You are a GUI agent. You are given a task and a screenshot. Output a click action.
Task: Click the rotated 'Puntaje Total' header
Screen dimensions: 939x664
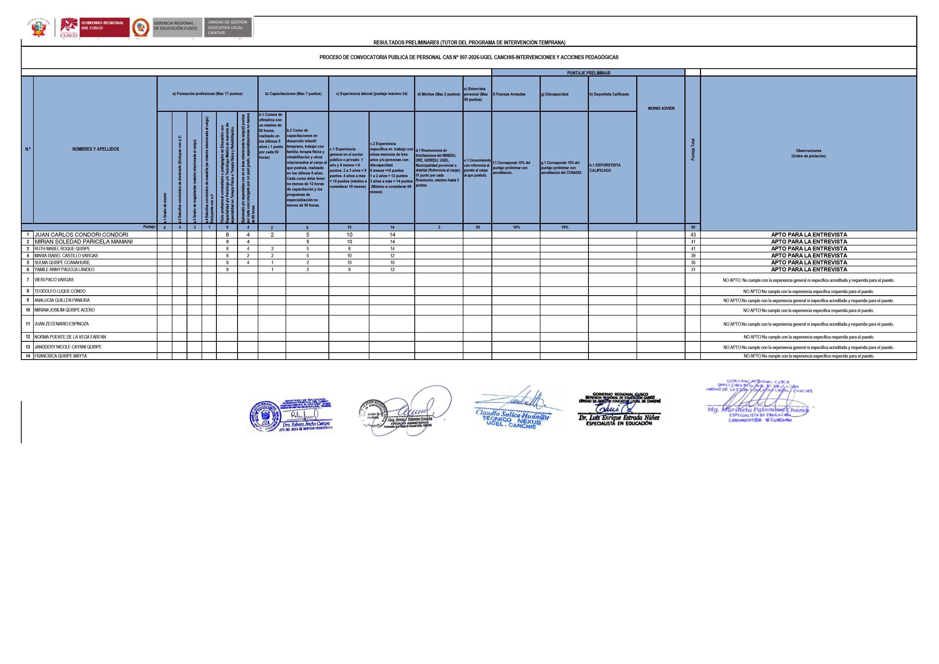(693, 149)
